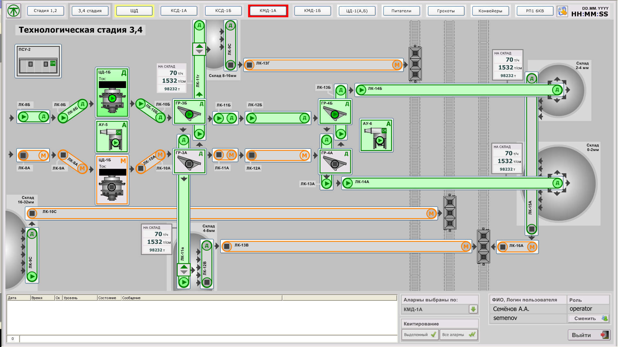
Task: Click the ЛК-14А conveyor run icon
Action: [348, 183]
